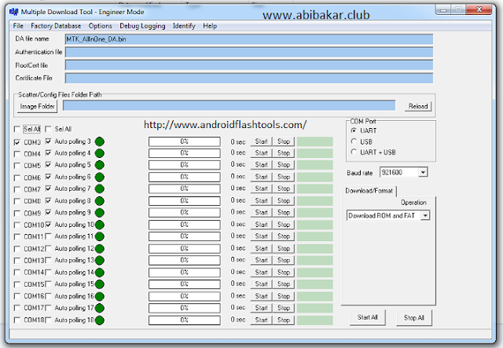
Task: Click Start for the COM6 row
Action: pyautogui.click(x=262, y=177)
